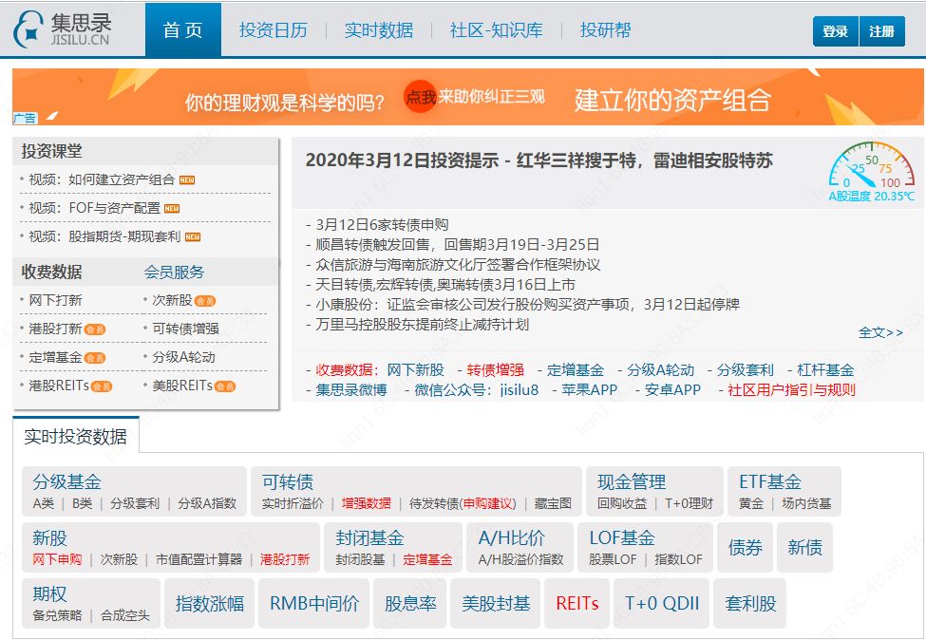Click the 广告 ad label icon
This screenshot has height=640, width=926.
(x=26, y=118)
